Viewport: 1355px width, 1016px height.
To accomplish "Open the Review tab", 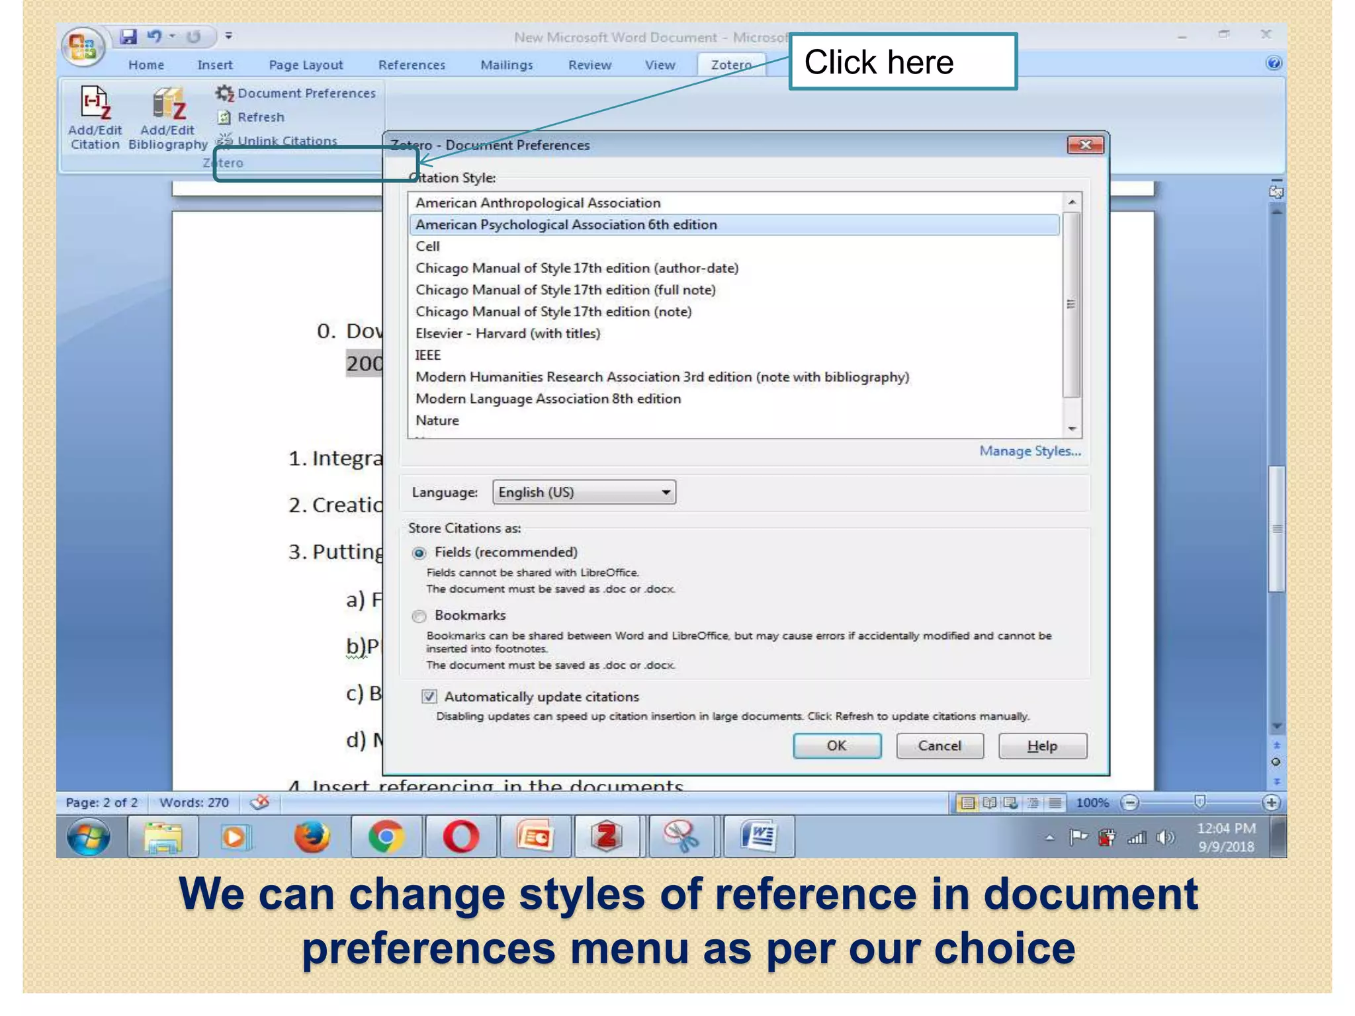I will tap(590, 65).
